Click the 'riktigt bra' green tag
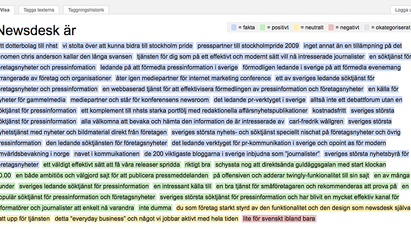Viewport: 411px width, 230px height. tap(198, 165)
